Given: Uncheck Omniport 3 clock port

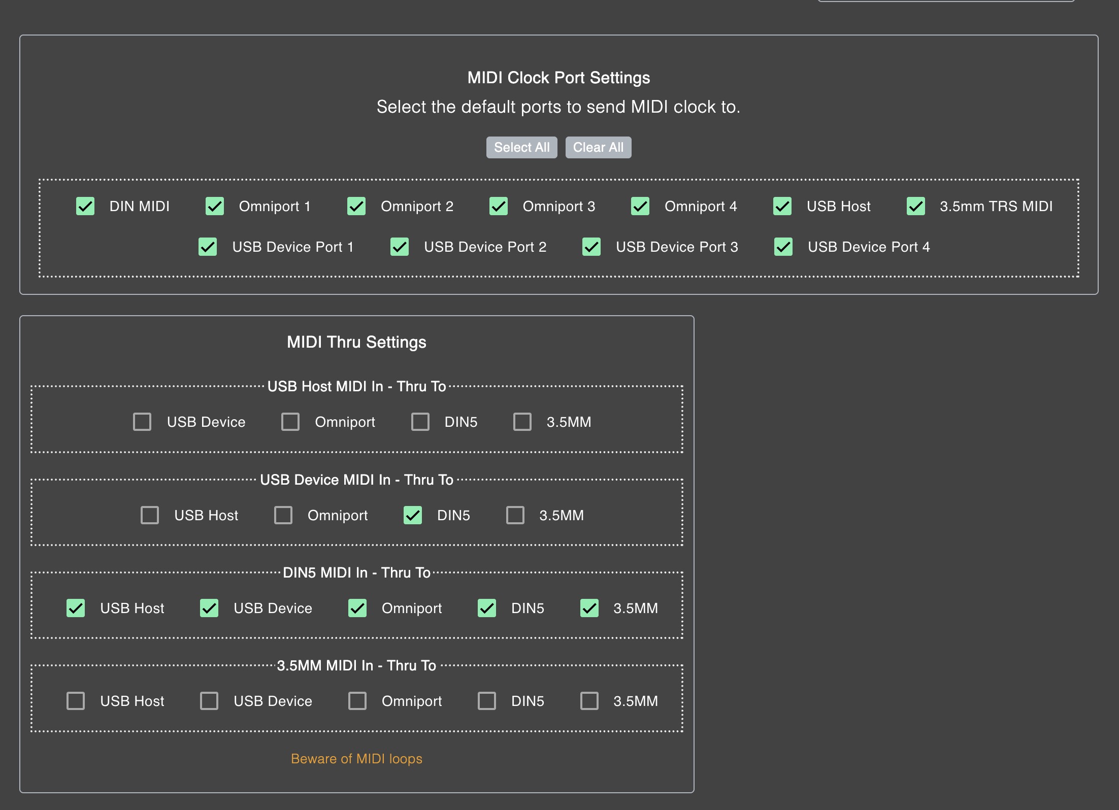Looking at the screenshot, I should (x=499, y=206).
